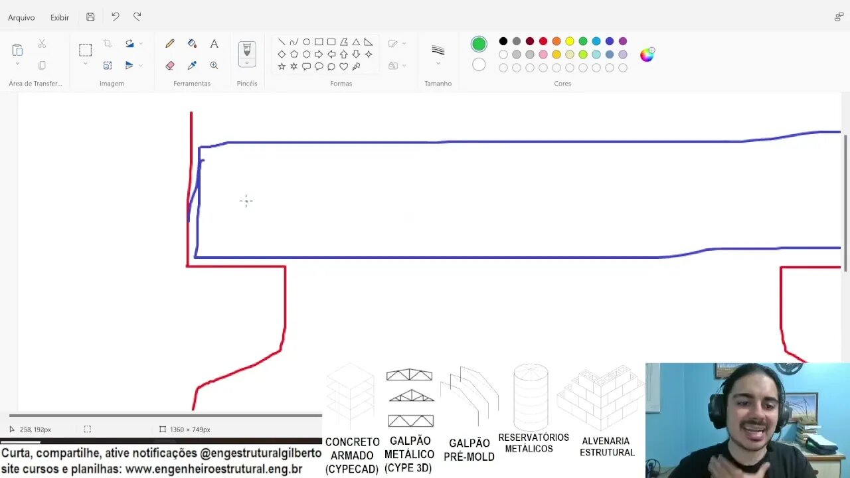Pick the red color swatch
850x478 pixels.
pyautogui.click(x=543, y=41)
